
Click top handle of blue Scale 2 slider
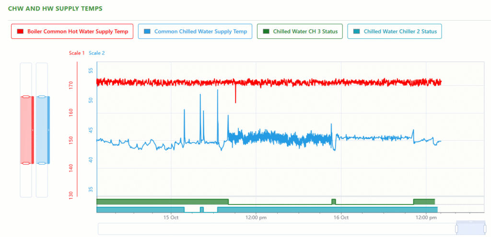(x=42, y=97)
